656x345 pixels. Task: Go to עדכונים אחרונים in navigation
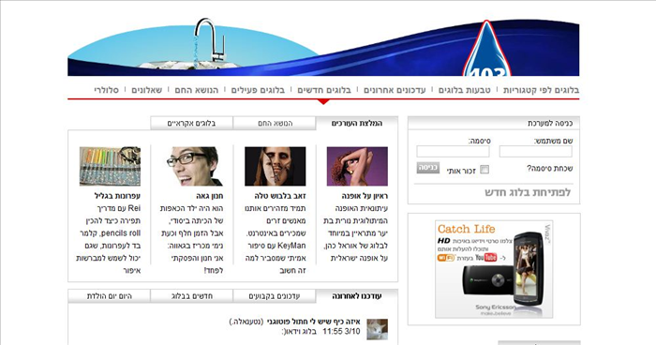click(x=395, y=90)
